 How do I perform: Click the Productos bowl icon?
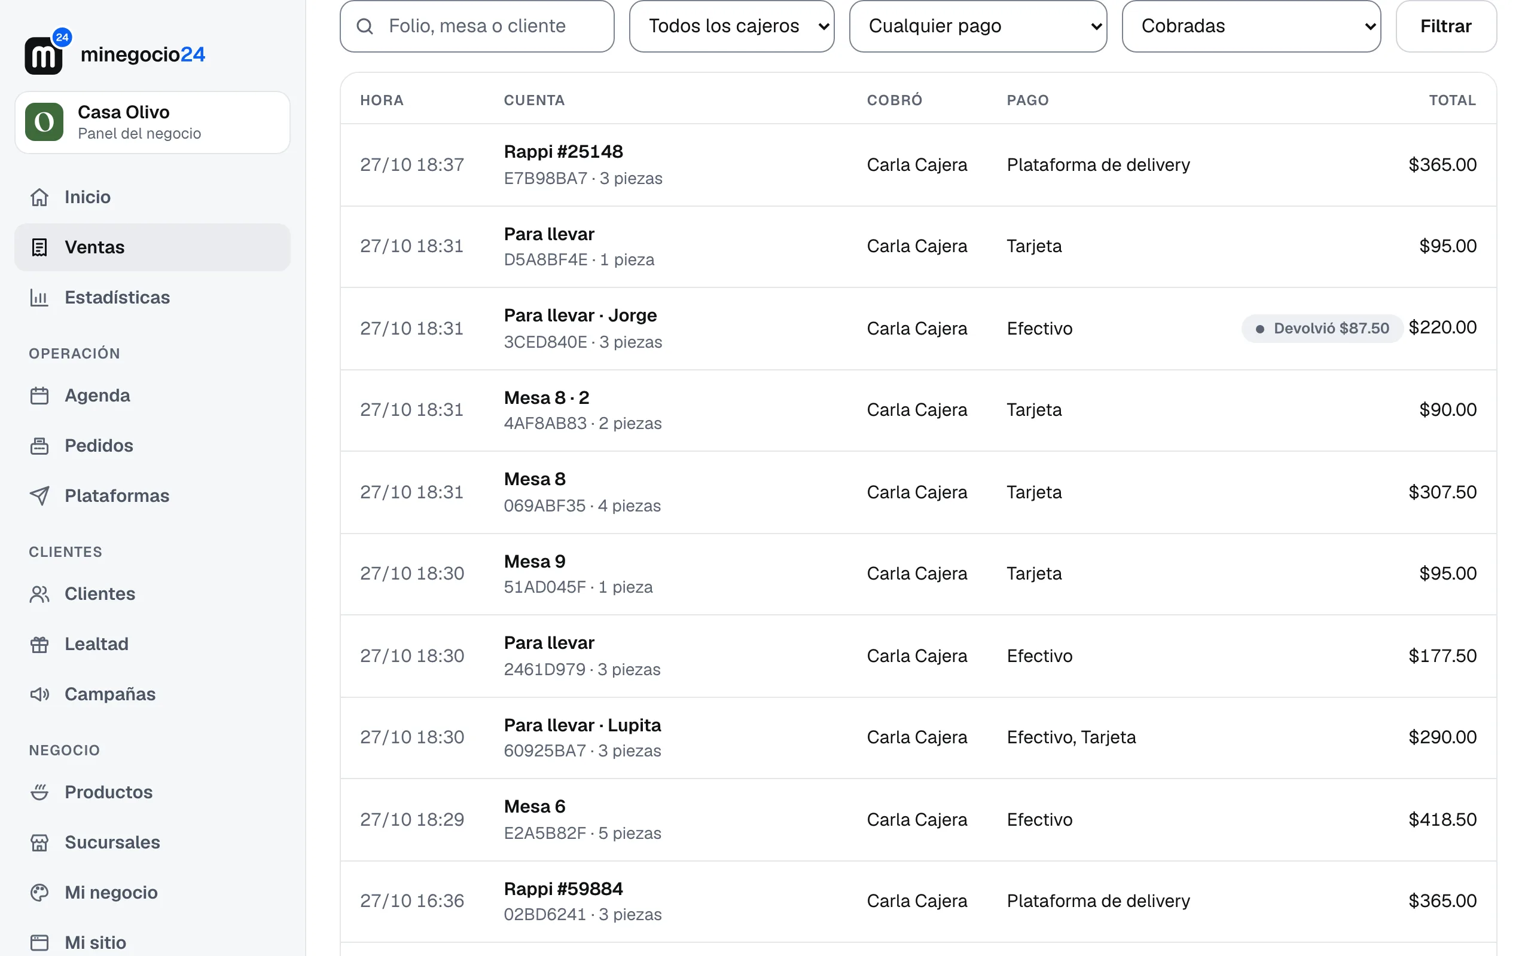pos(39,792)
